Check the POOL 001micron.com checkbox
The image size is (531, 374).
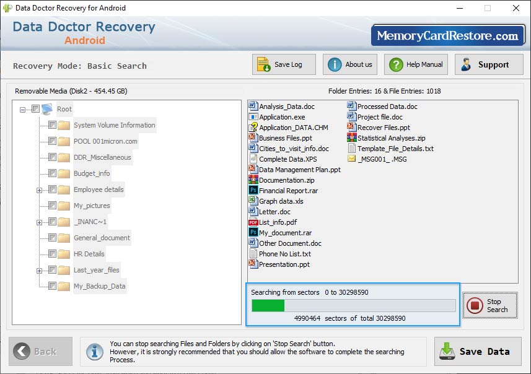click(x=52, y=141)
